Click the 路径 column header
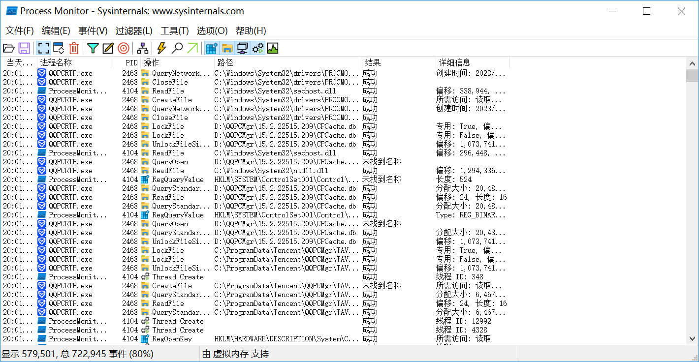Viewport: 699px width, 362px height. [x=288, y=62]
